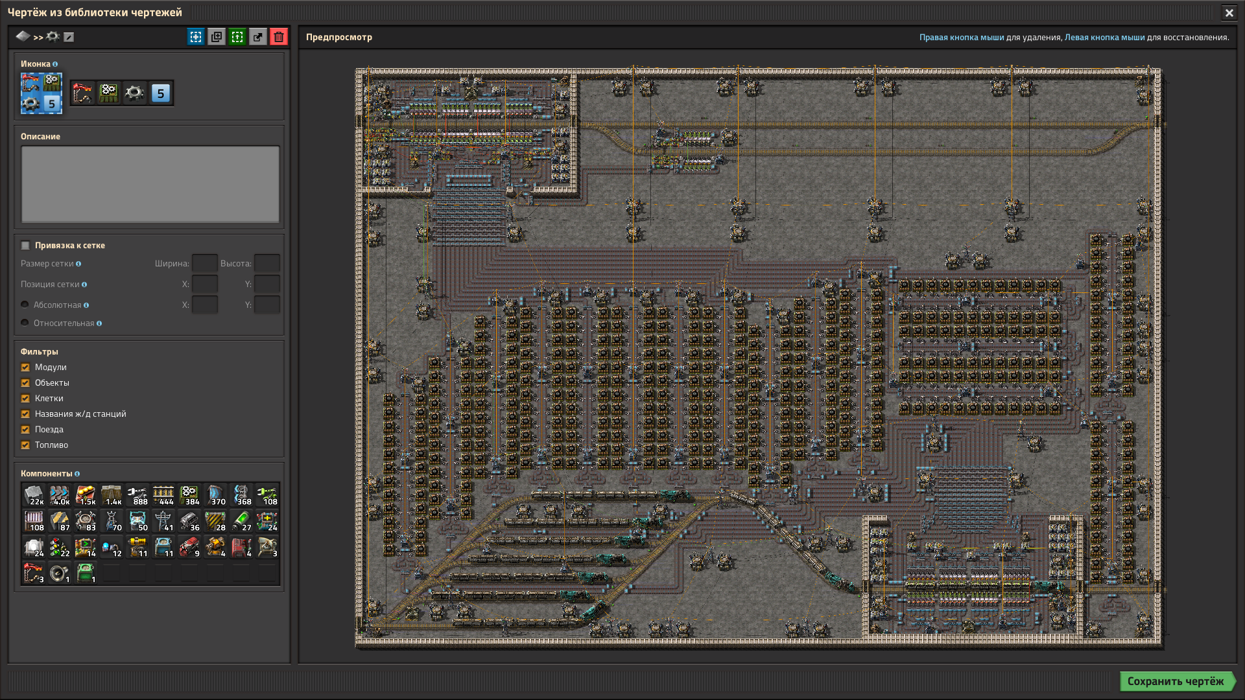Click the info icon beside Относительная

99,323
